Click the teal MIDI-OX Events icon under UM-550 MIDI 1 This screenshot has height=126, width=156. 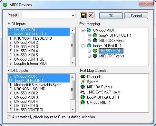coord(95,40)
